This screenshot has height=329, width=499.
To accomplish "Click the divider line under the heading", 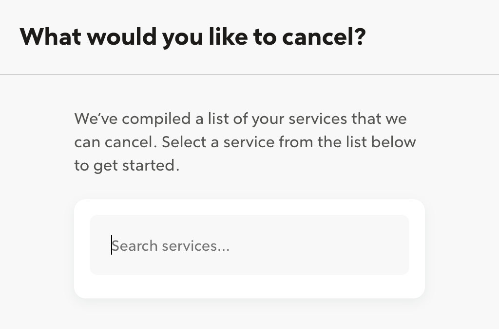I will [249, 74].
